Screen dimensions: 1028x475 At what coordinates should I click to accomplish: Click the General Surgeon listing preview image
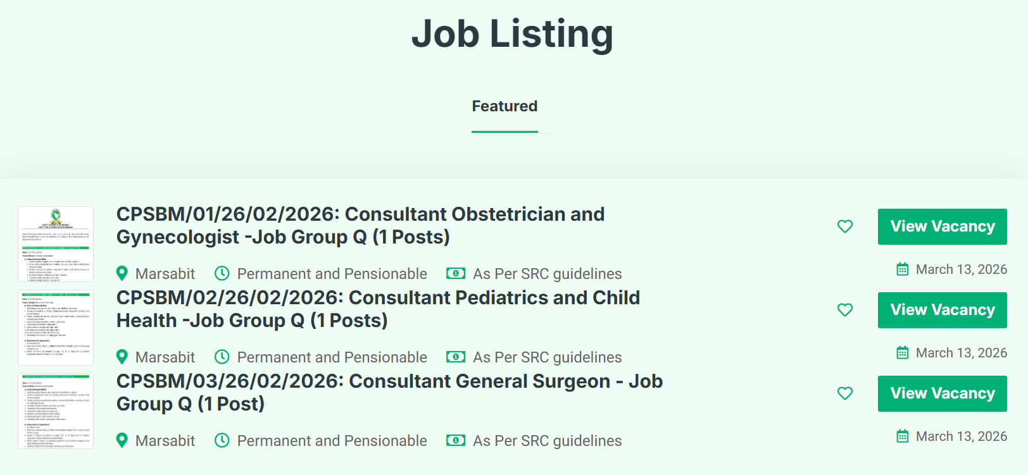click(x=56, y=412)
